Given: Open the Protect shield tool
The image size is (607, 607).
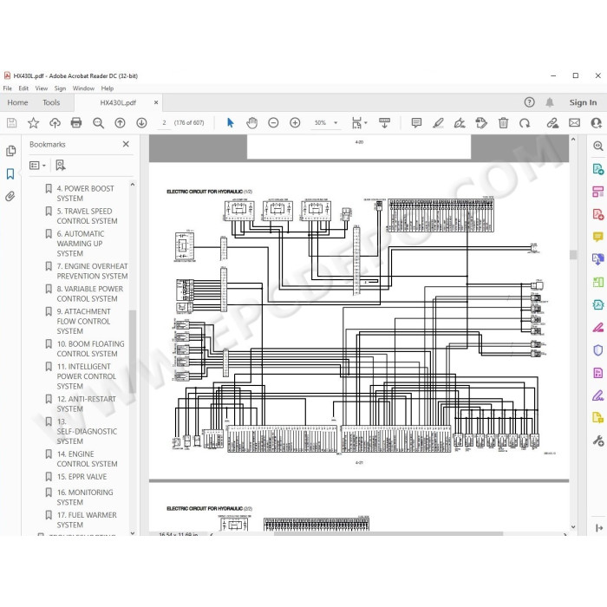Looking at the screenshot, I should [598, 350].
